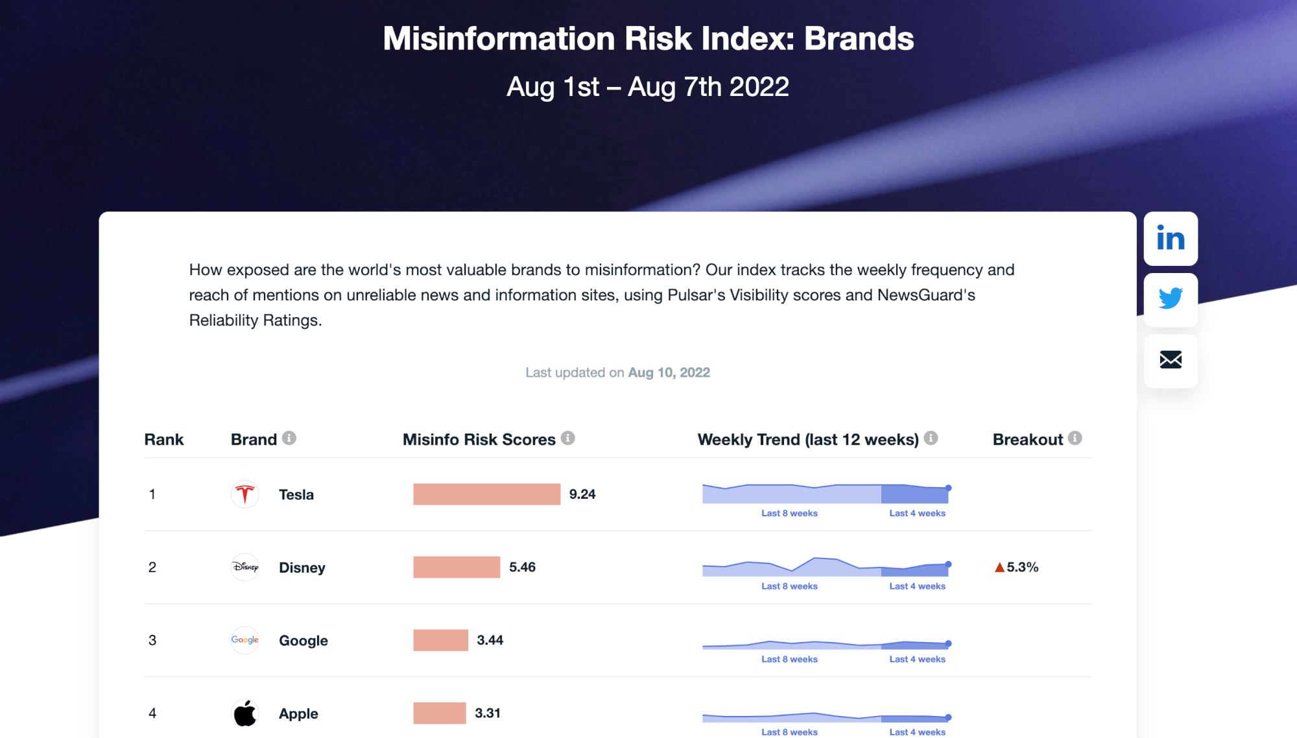
Task: Click the endpoint dot on Disney's trend line
Action: click(x=948, y=565)
